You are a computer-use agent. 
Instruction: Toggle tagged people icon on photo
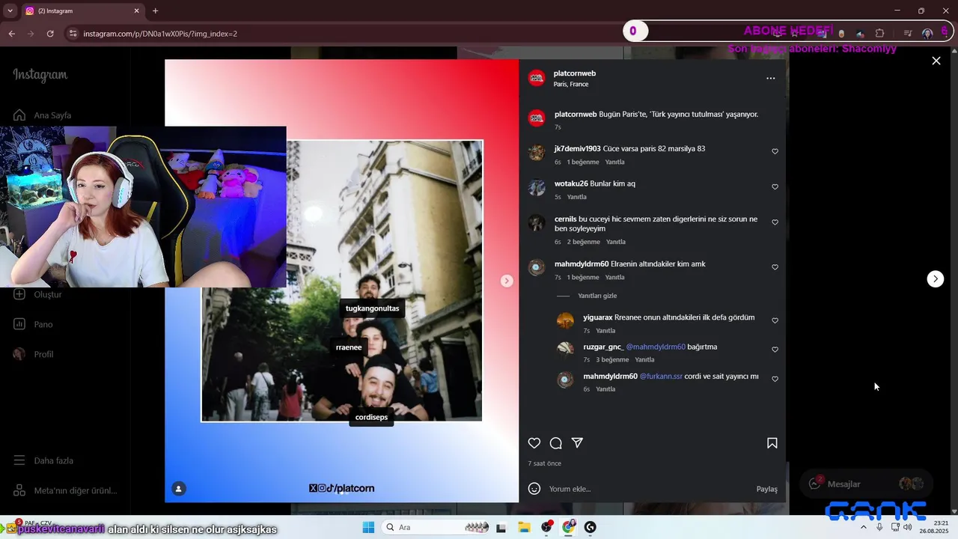click(178, 489)
